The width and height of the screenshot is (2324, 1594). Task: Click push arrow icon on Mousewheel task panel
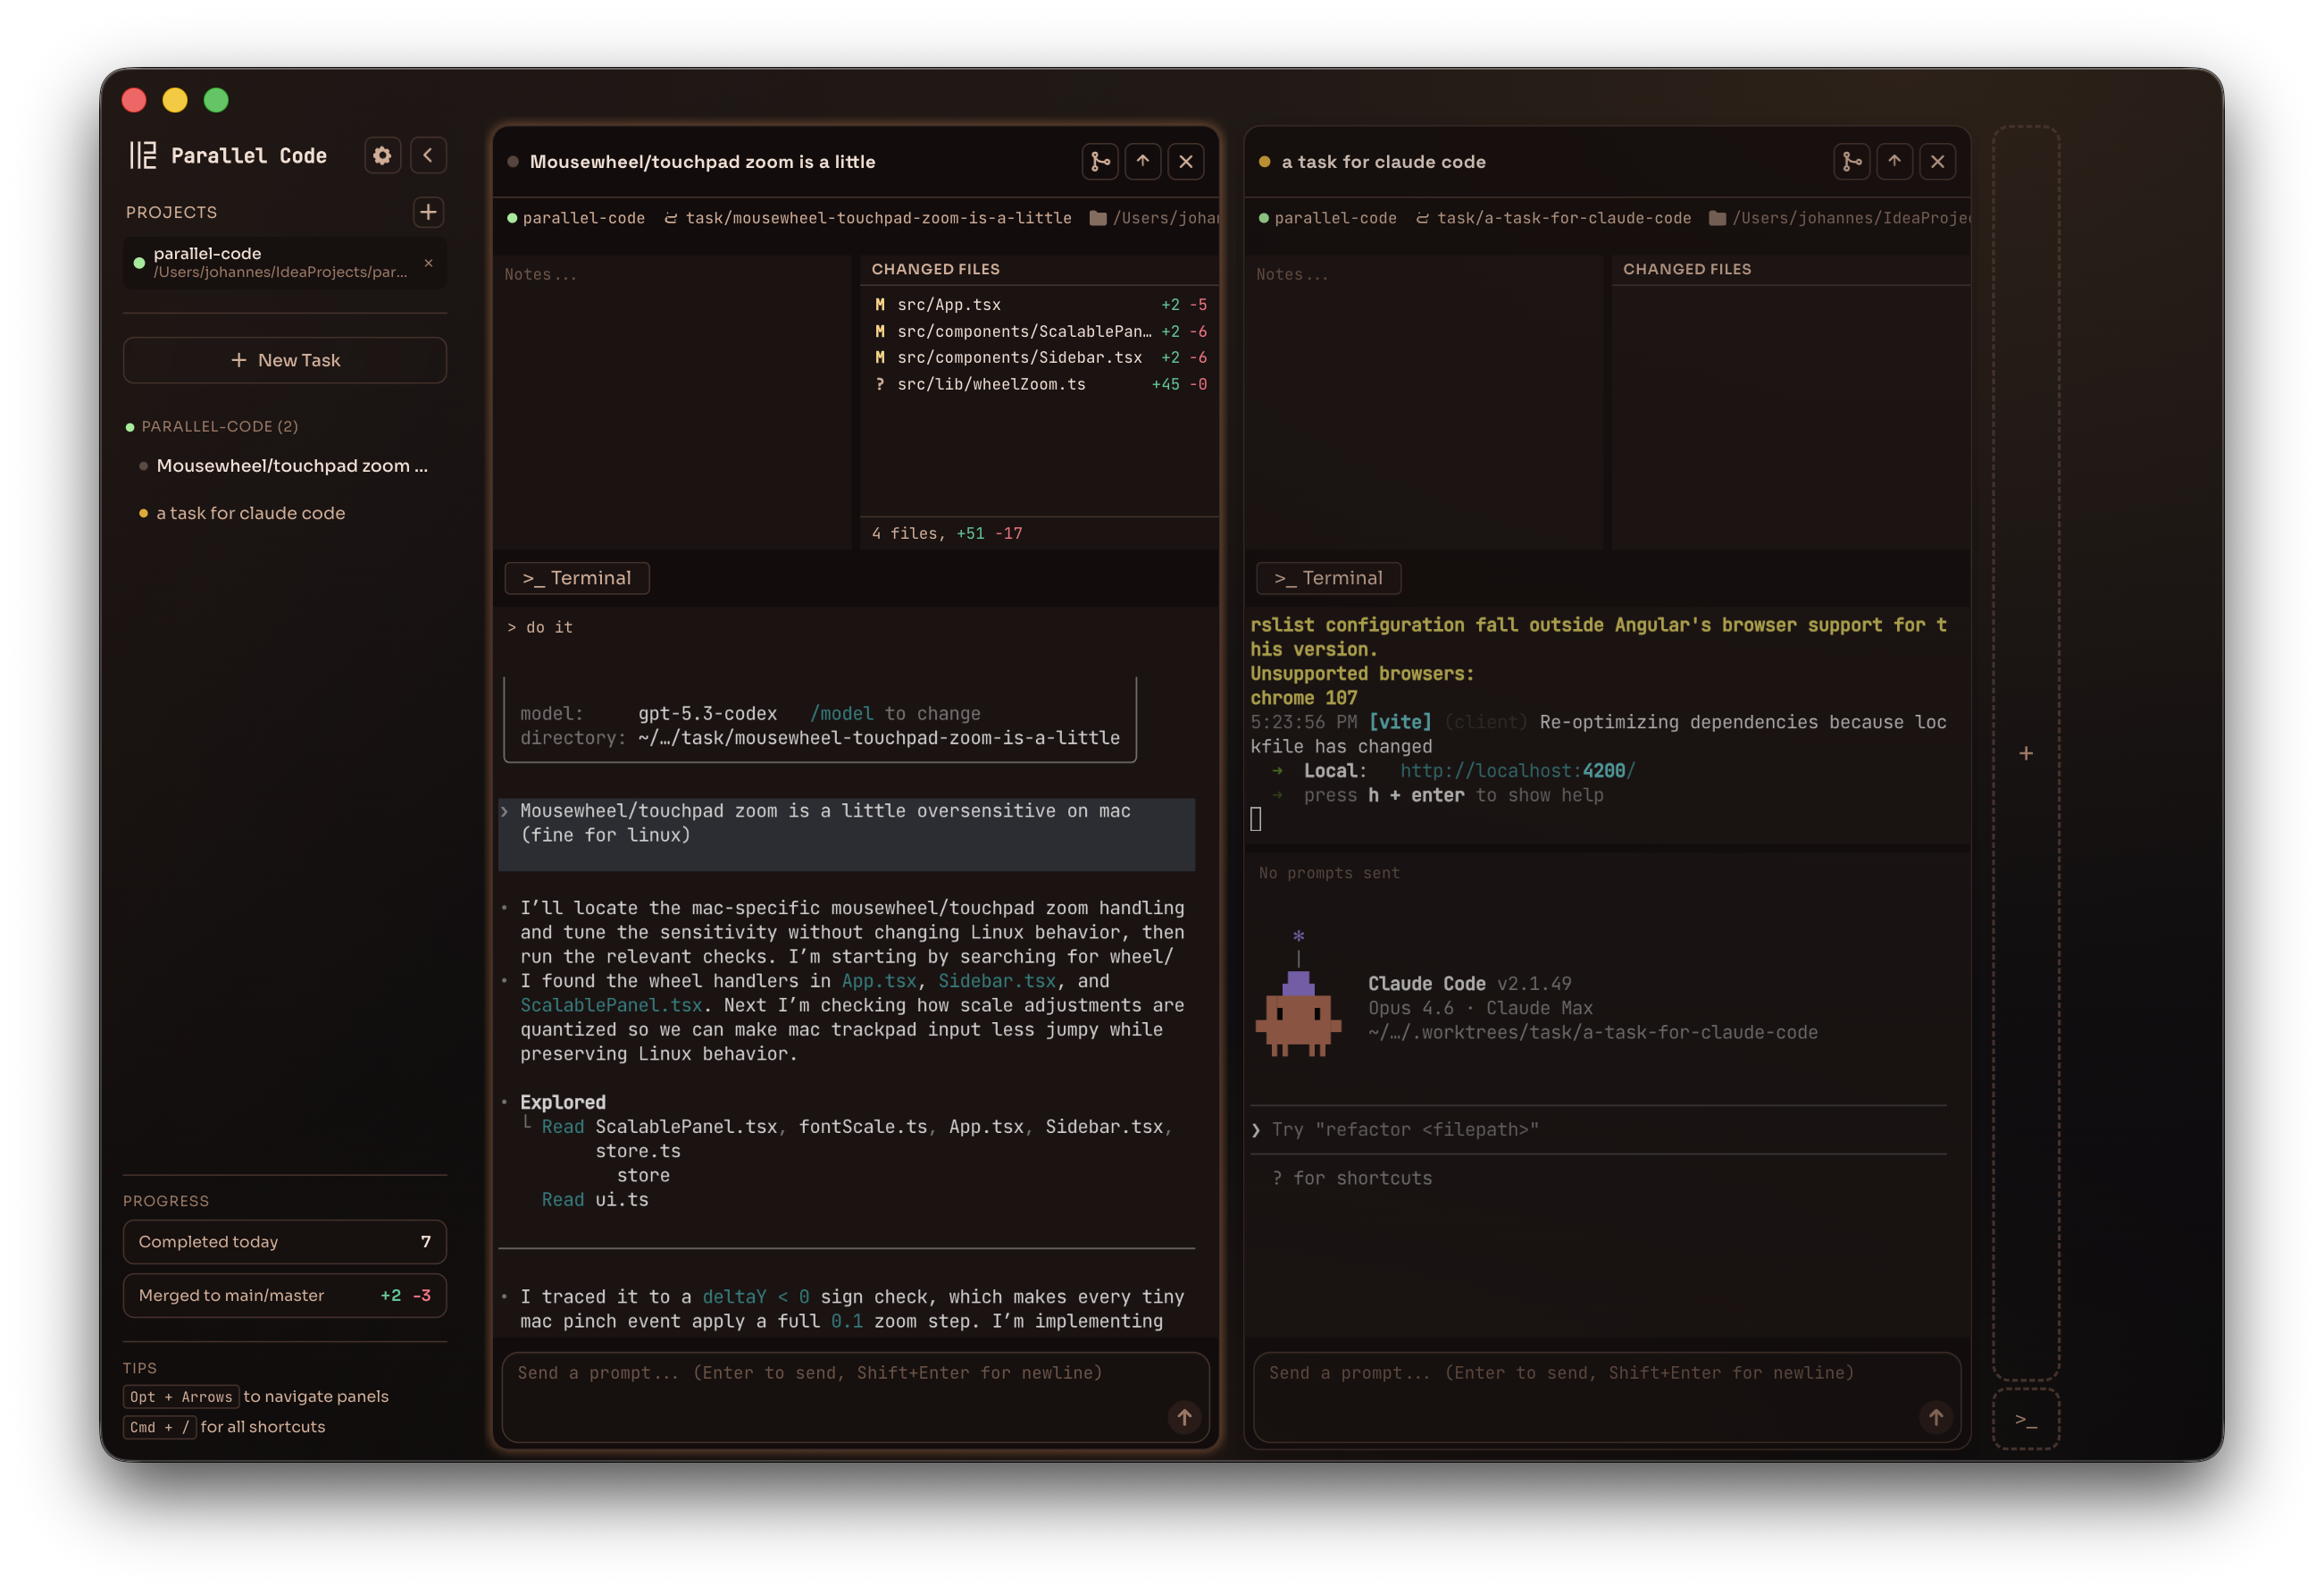coord(1143,162)
